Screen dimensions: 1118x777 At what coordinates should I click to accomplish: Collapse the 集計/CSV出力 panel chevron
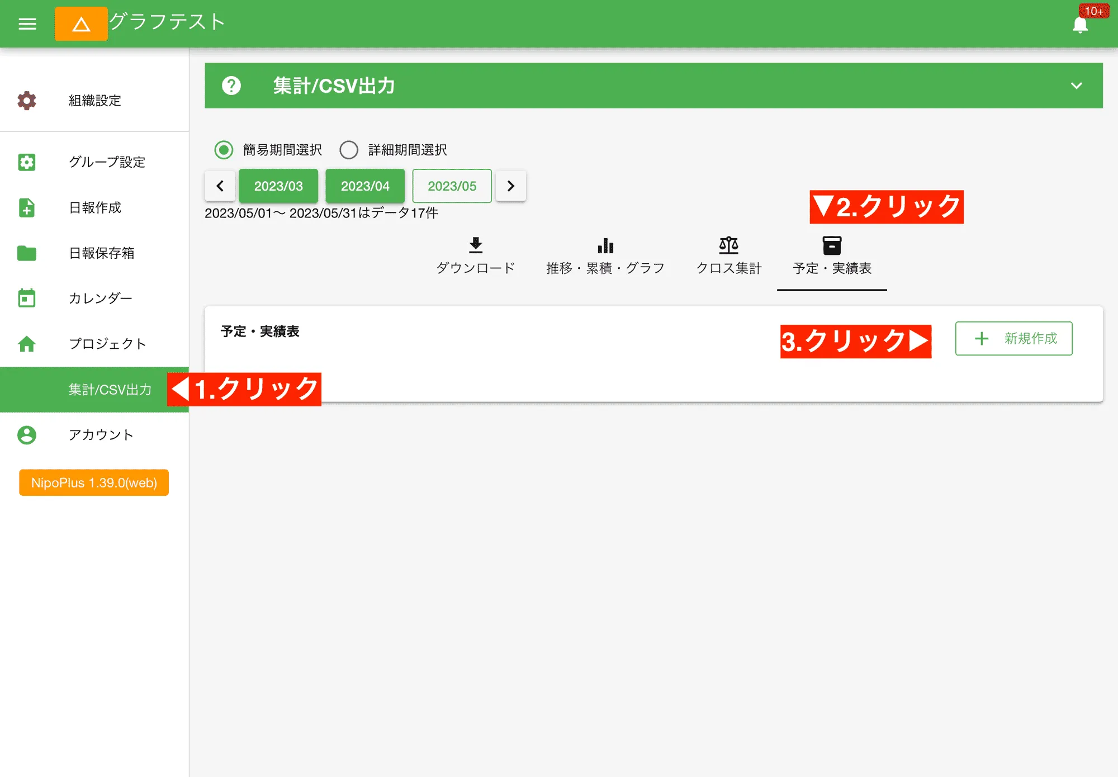pos(1075,86)
